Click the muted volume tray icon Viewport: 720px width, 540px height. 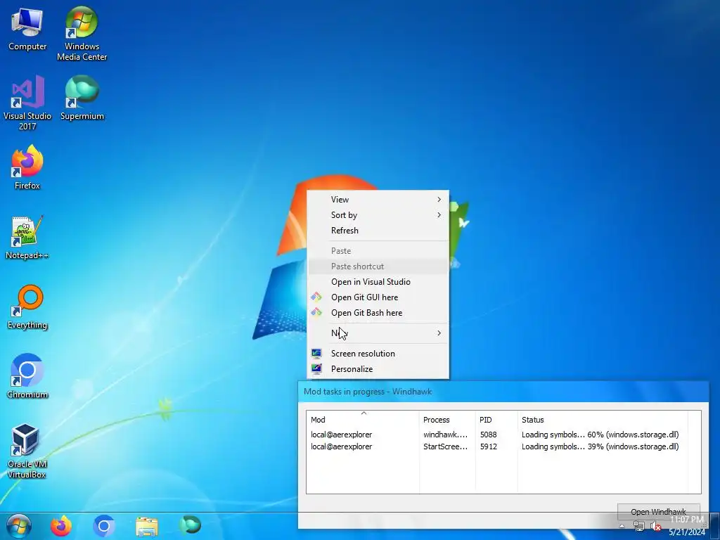(x=656, y=526)
